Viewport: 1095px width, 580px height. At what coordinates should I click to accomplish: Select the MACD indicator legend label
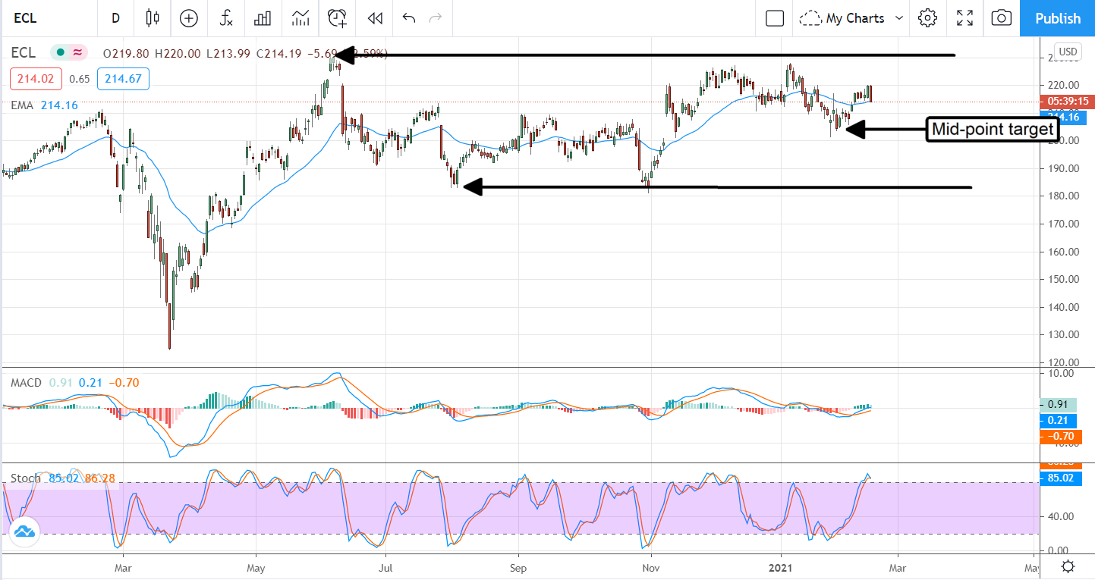point(26,383)
